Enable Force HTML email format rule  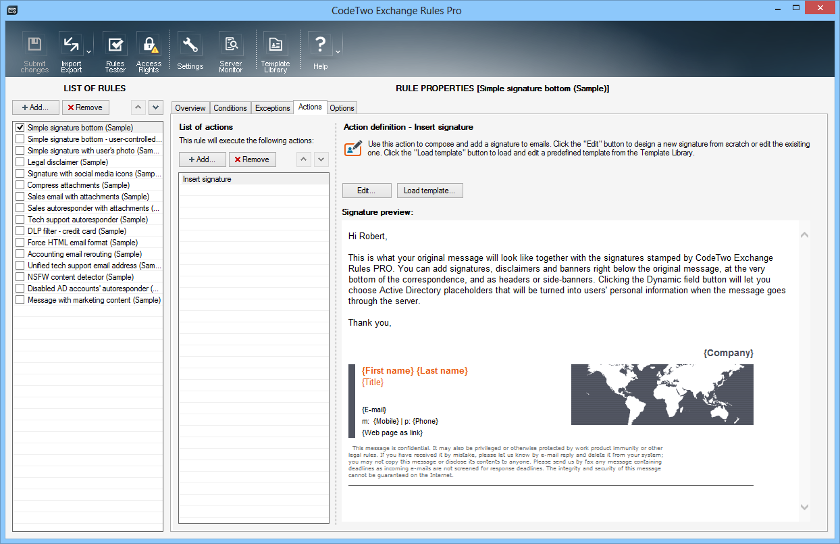click(x=20, y=242)
